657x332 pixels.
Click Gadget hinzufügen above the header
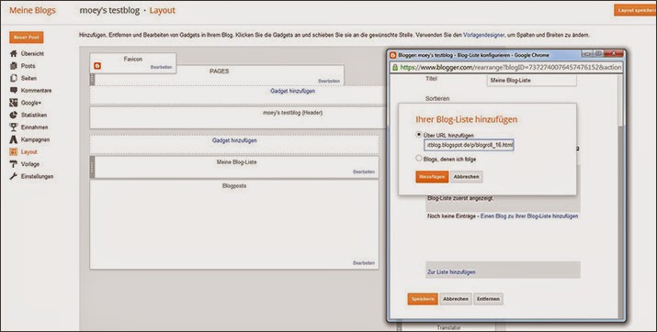(x=292, y=91)
